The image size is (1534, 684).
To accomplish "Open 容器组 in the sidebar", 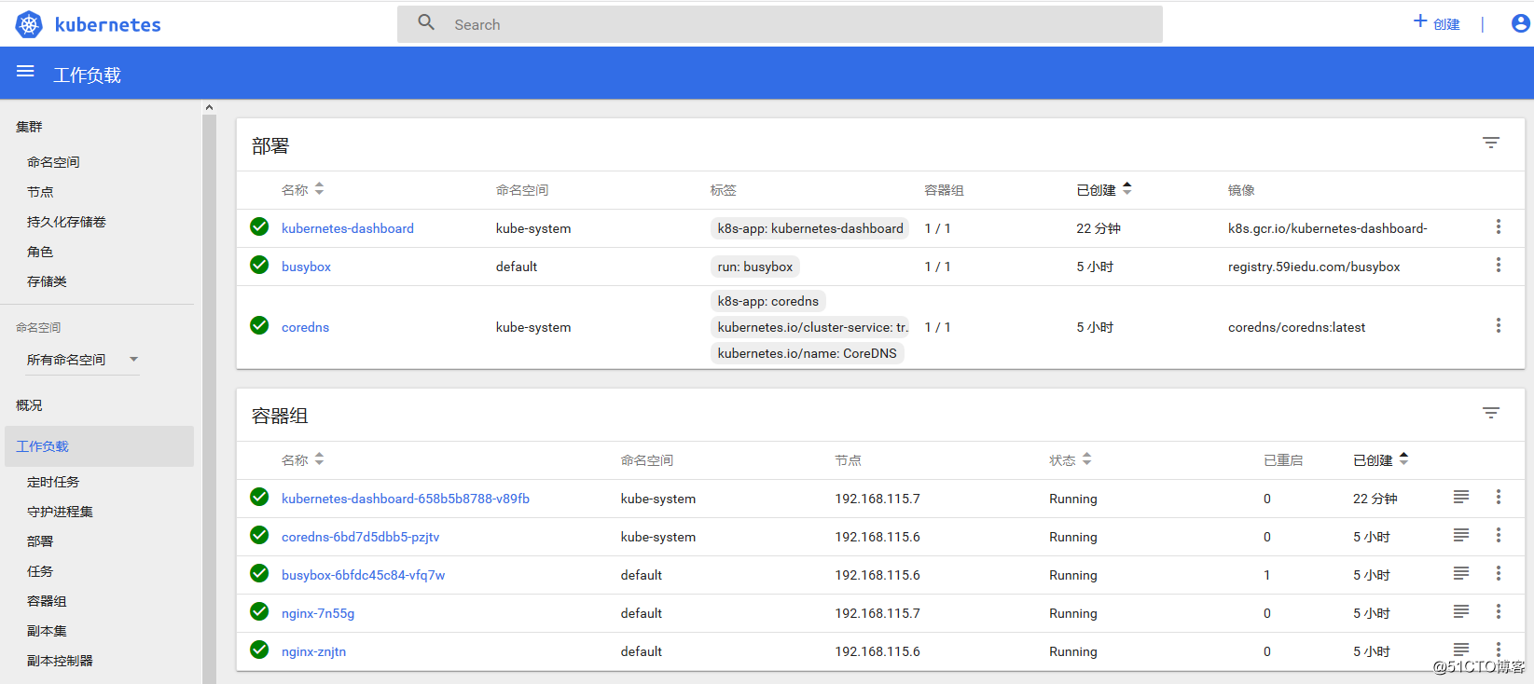I will tap(47, 601).
